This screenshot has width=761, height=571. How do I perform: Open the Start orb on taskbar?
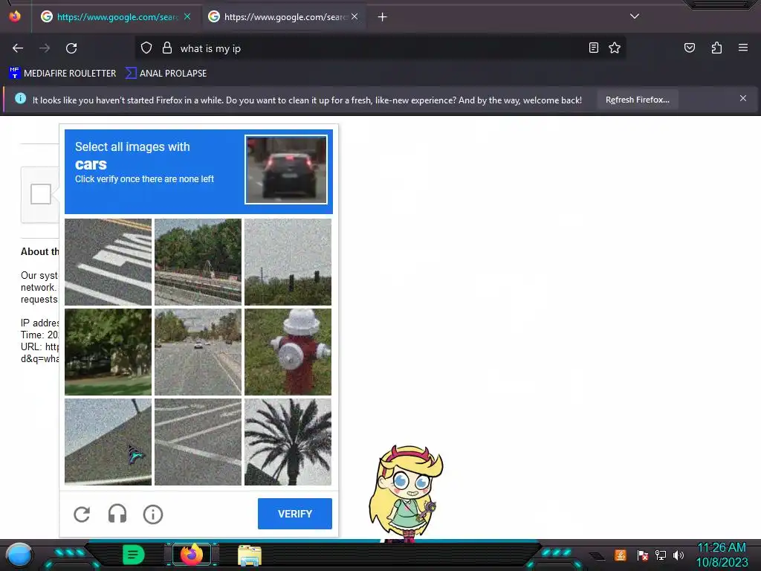click(x=20, y=555)
